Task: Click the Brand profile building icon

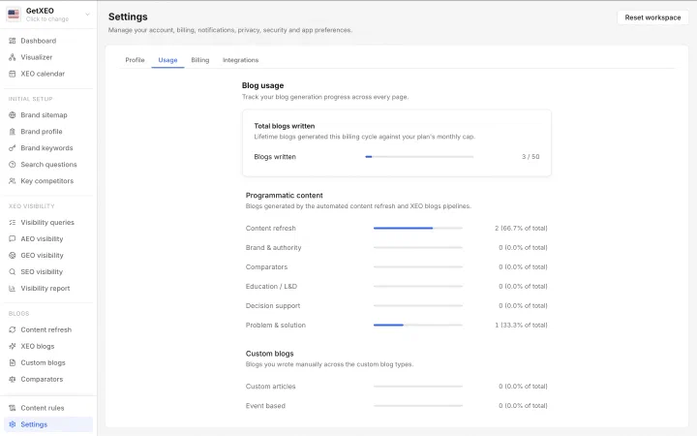Action: [12, 131]
